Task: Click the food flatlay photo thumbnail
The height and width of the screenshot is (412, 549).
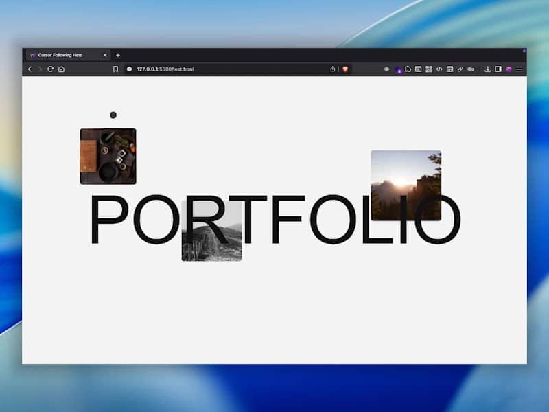Action: pos(108,157)
